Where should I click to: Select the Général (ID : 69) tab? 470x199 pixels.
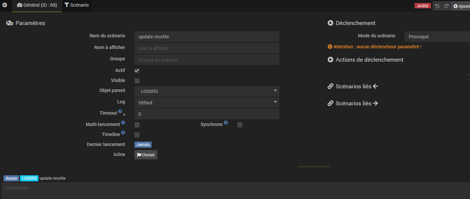pyautogui.click(x=37, y=5)
